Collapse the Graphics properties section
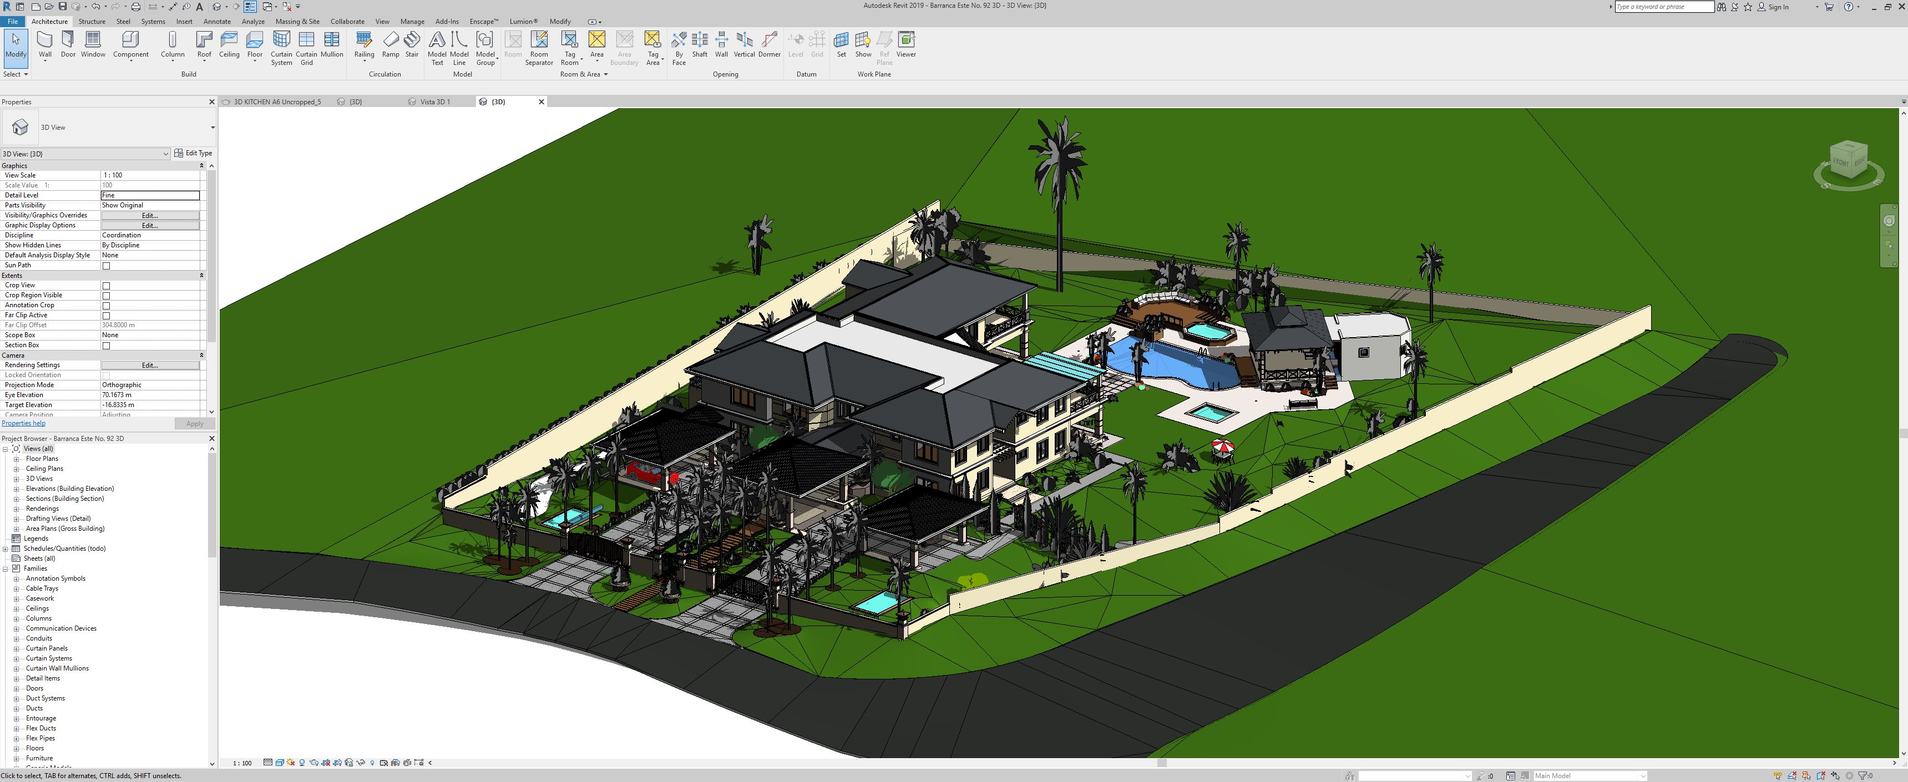The width and height of the screenshot is (1908, 782). tap(201, 165)
